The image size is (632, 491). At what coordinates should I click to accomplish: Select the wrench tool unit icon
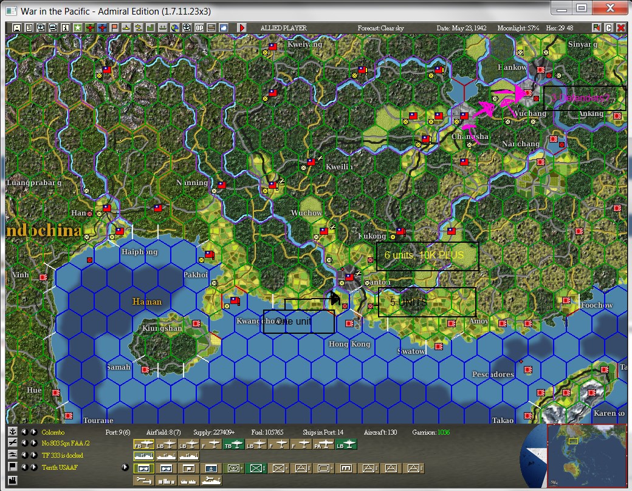[144, 480]
